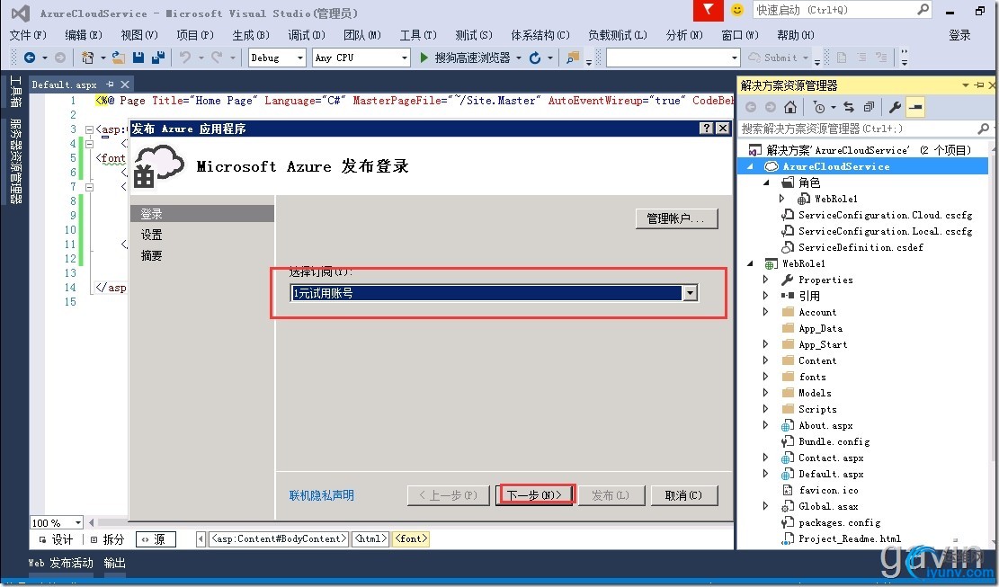
Task: Click the Preview Selected Items icon
Action: click(x=915, y=107)
